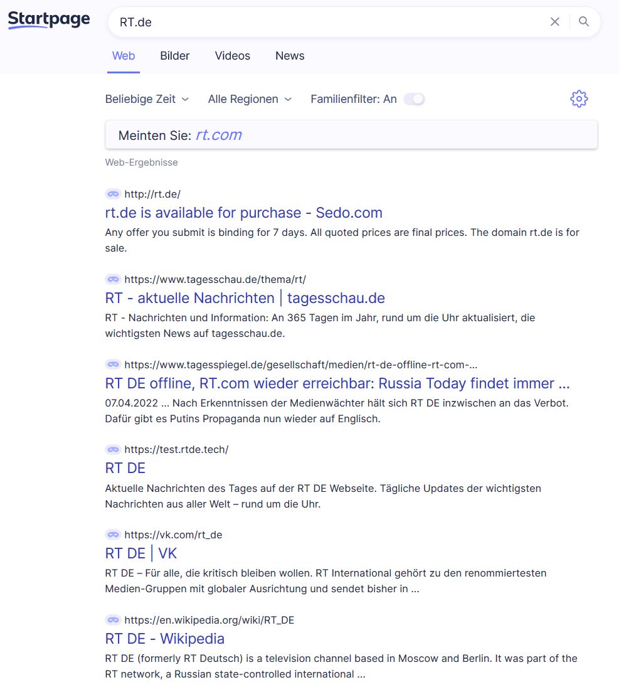Viewport: 619px width, 692px height.
Task: Open the Startpage logo home link
Action: click(48, 19)
